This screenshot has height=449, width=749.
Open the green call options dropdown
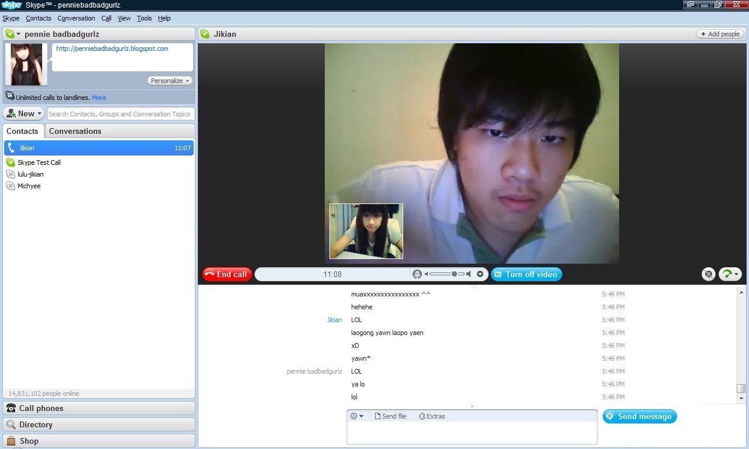pos(730,274)
